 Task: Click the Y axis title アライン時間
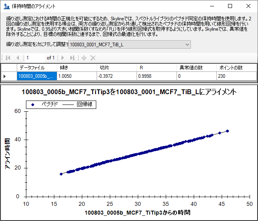click(x=8, y=154)
